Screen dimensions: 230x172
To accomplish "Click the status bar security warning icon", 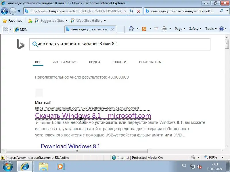I will pyautogui.click(x=3, y=158).
